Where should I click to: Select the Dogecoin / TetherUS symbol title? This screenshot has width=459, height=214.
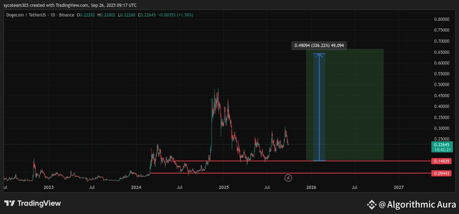pyautogui.click(x=27, y=15)
